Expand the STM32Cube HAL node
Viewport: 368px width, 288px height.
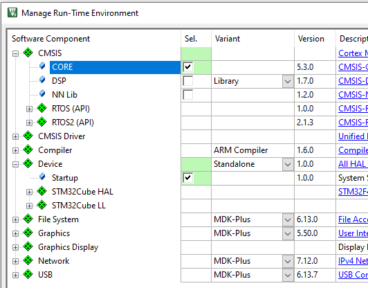coord(29,192)
